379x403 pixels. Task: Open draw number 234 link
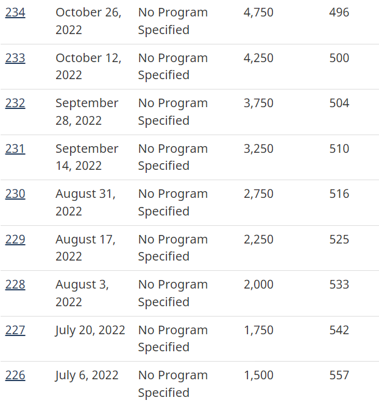pyautogui.click(x=15, y=13)
